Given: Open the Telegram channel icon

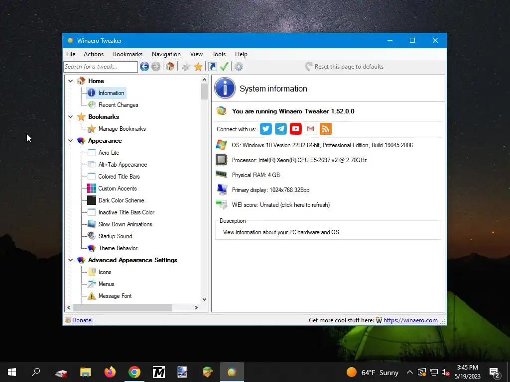Looking at the screenshot, I should click(281, 129).
